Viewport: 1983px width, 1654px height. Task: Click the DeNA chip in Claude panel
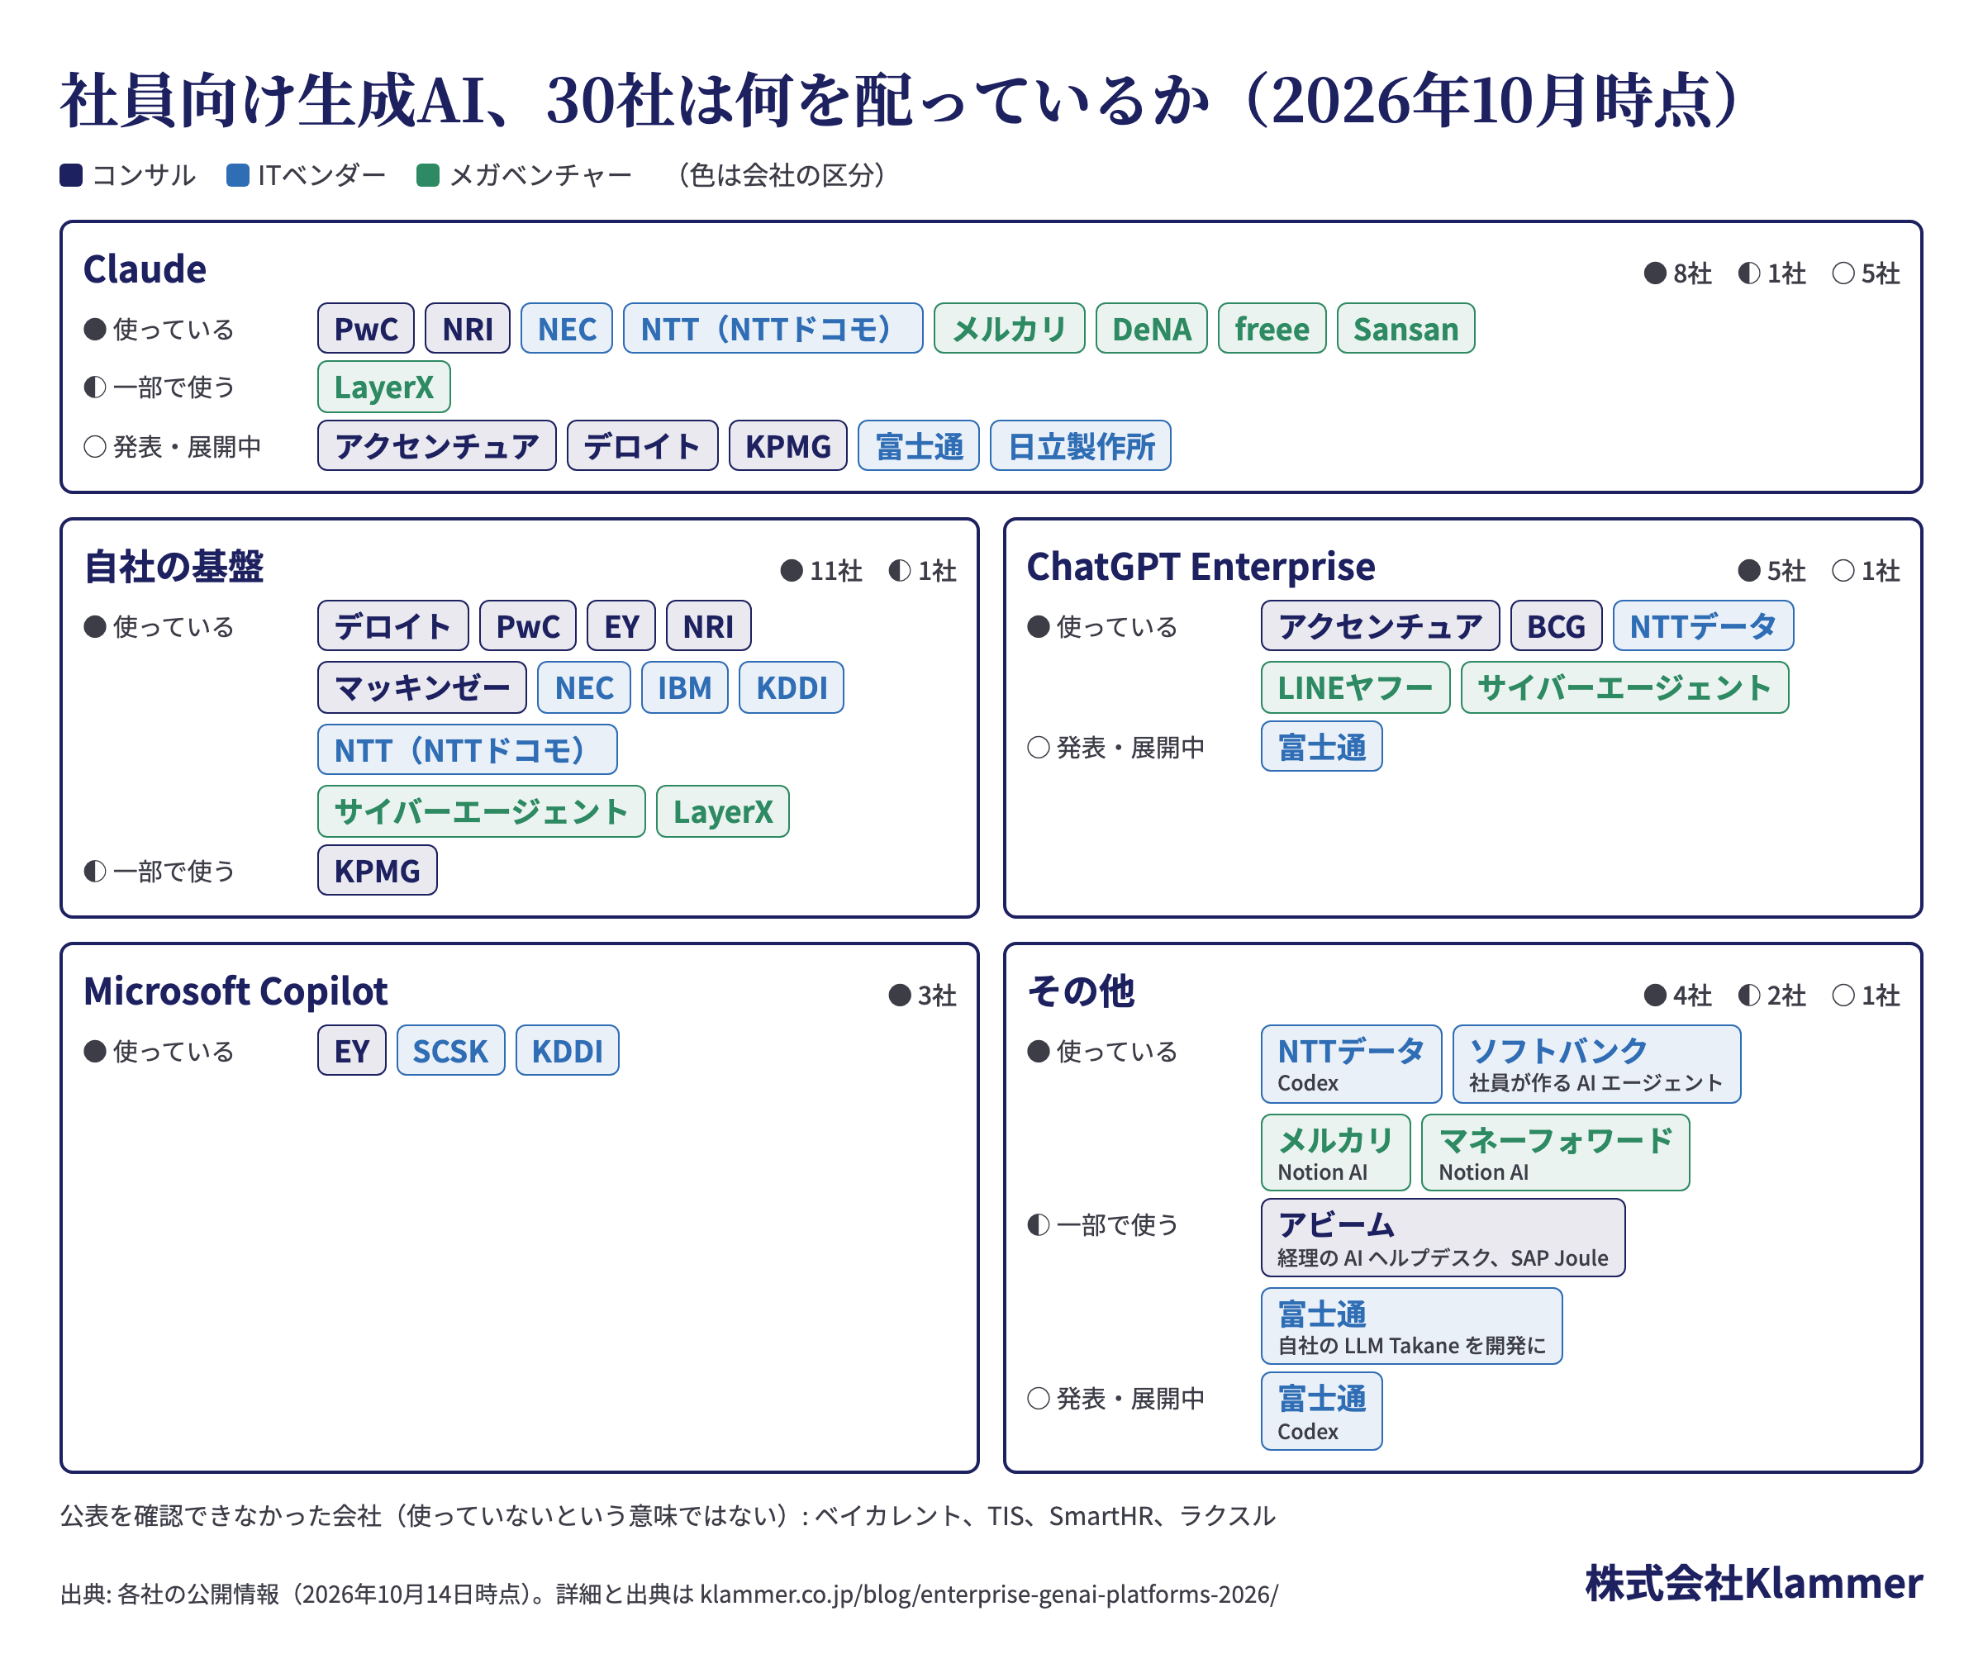pos(1151,329)
